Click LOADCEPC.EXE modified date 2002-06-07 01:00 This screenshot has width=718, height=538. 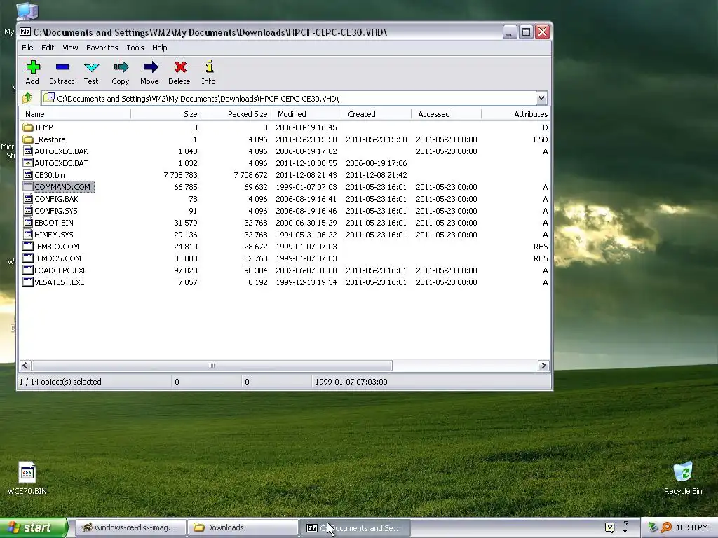[306, 270]
